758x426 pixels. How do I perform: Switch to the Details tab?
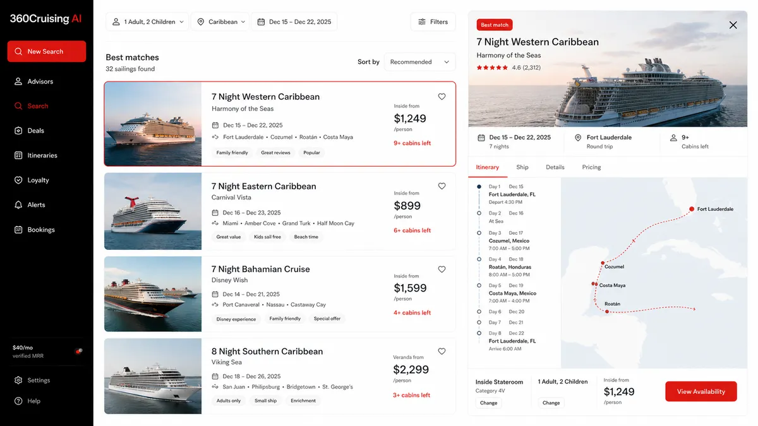[x=555, y=167]
